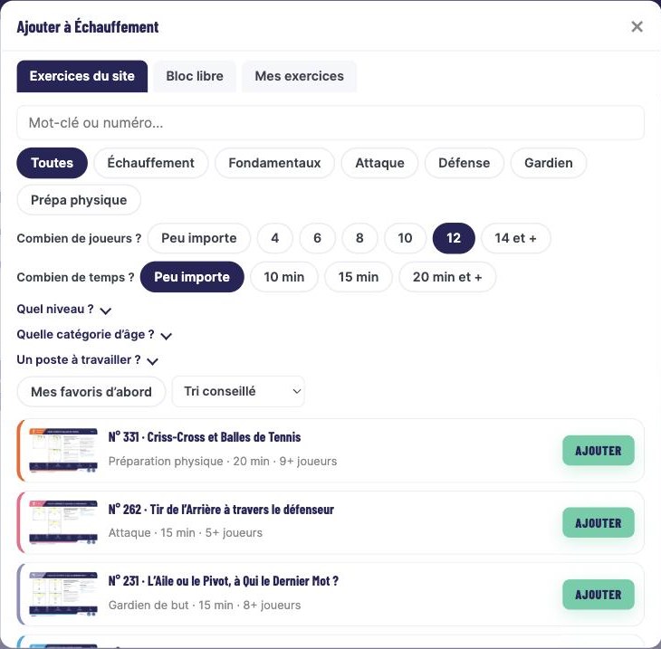Open the Mes exercices tab
661x649 pixels.
pyautogui.click(x=300, y=76)
